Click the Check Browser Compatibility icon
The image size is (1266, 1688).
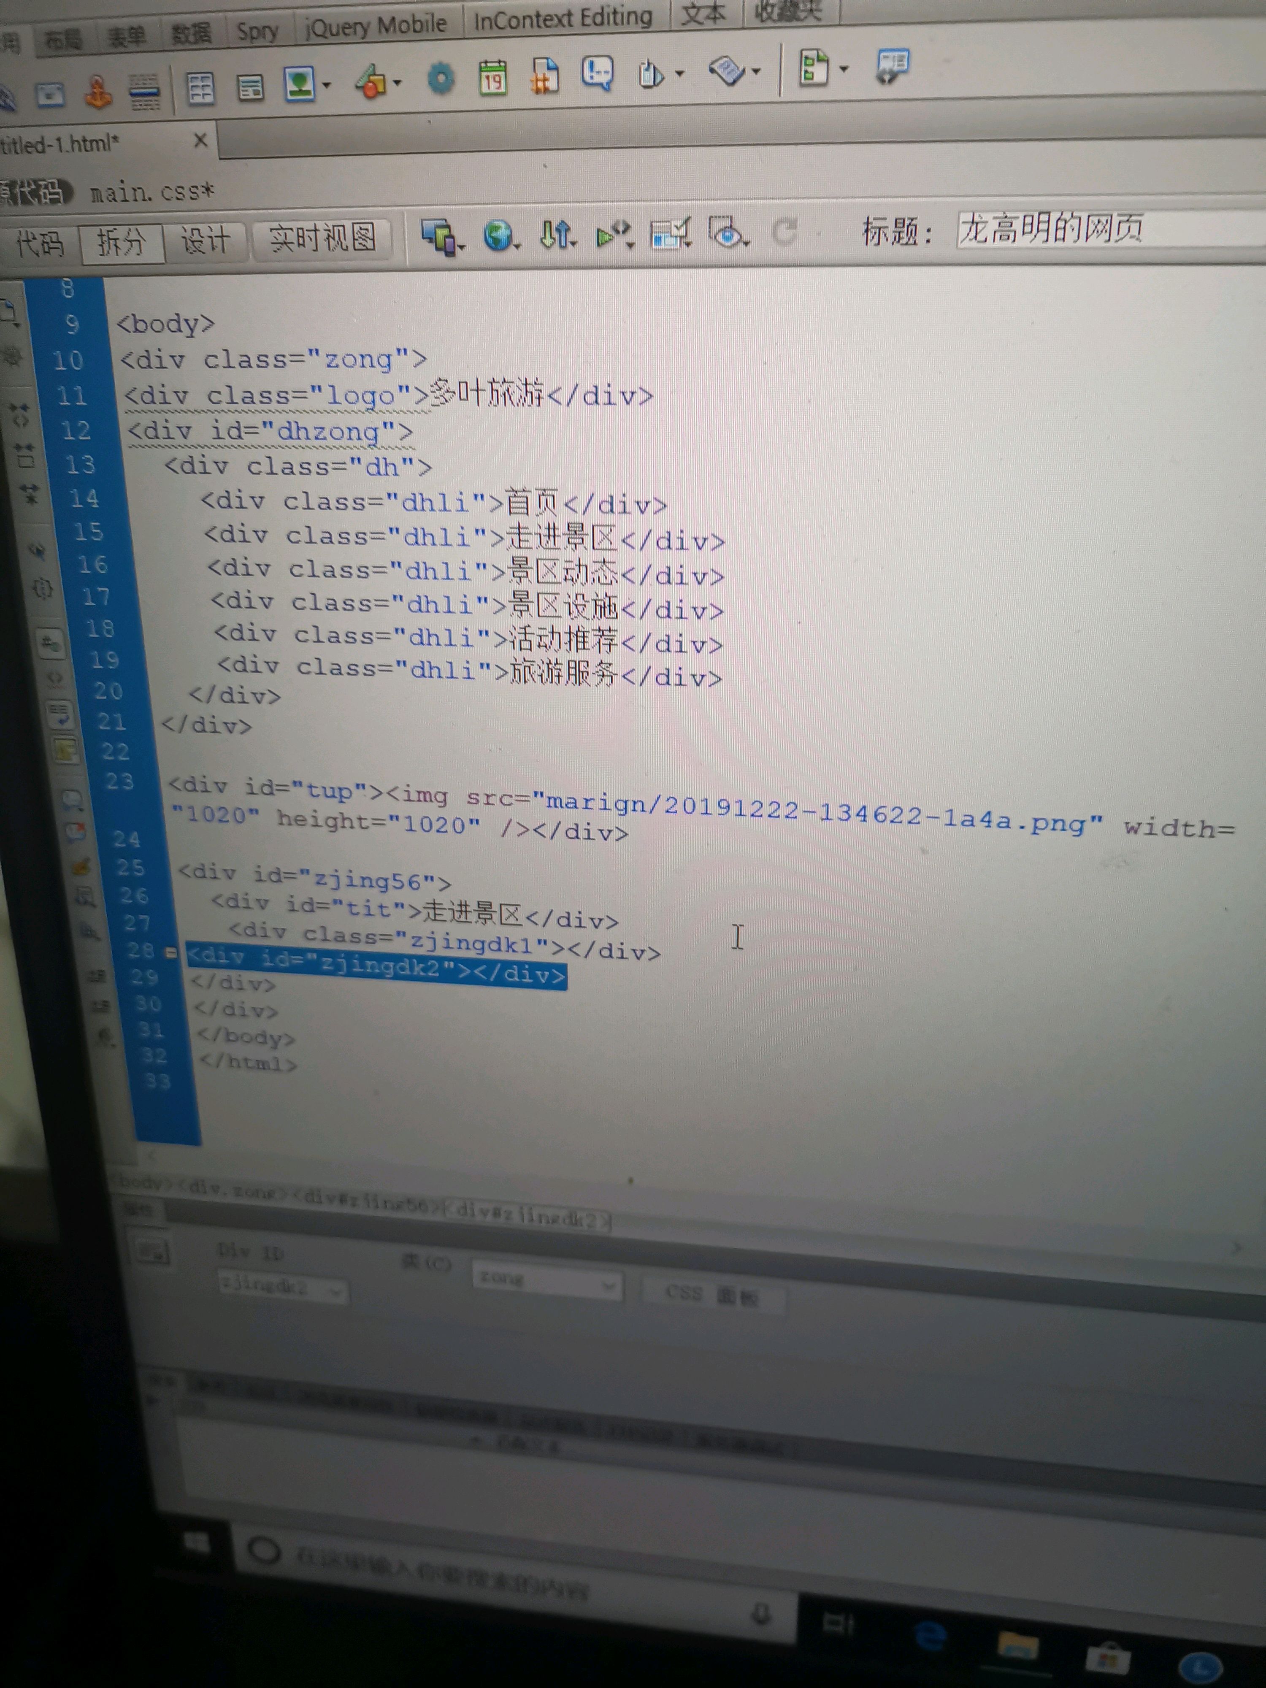[670, 233]
